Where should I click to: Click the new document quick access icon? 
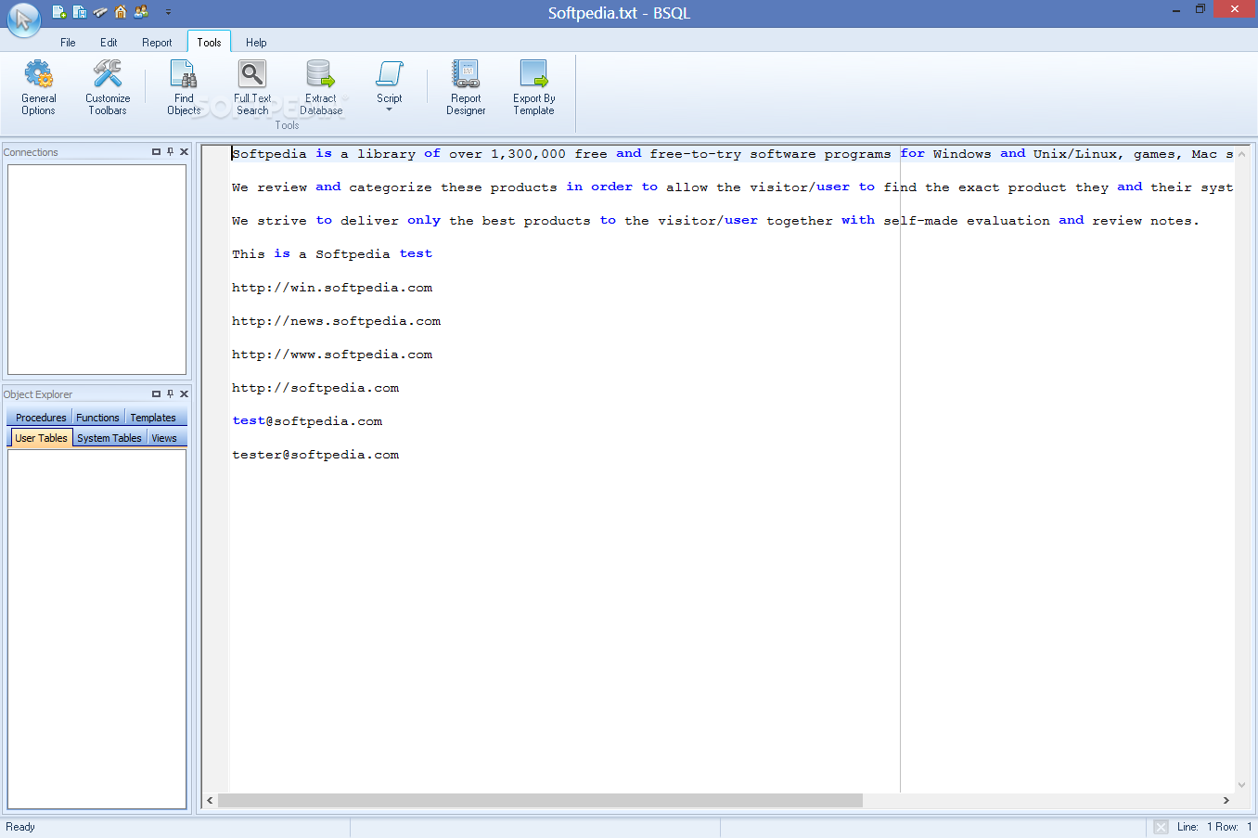point(58,12)
